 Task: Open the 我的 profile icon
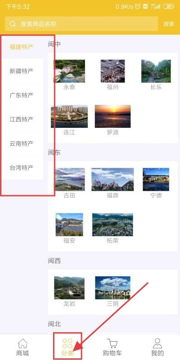pyautogui.click(x=157, y=343)
